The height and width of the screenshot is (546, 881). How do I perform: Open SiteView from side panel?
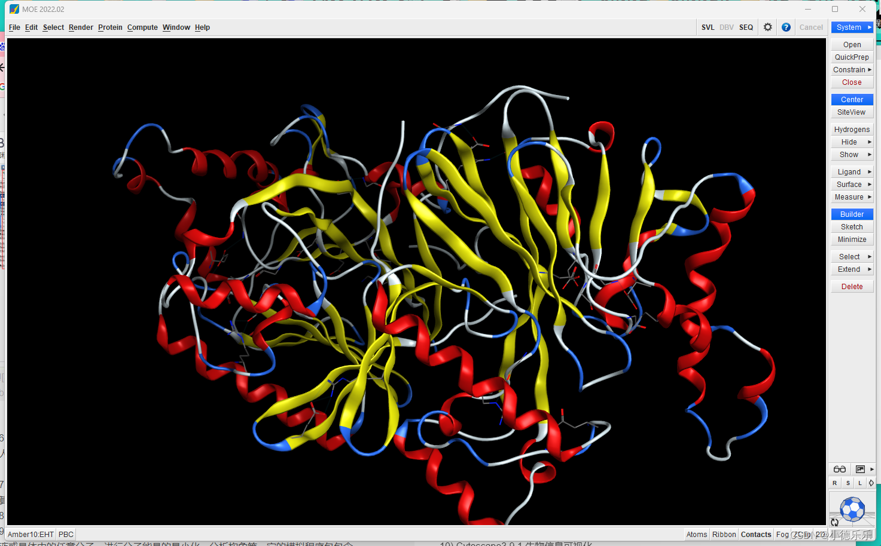pos(852,112)
